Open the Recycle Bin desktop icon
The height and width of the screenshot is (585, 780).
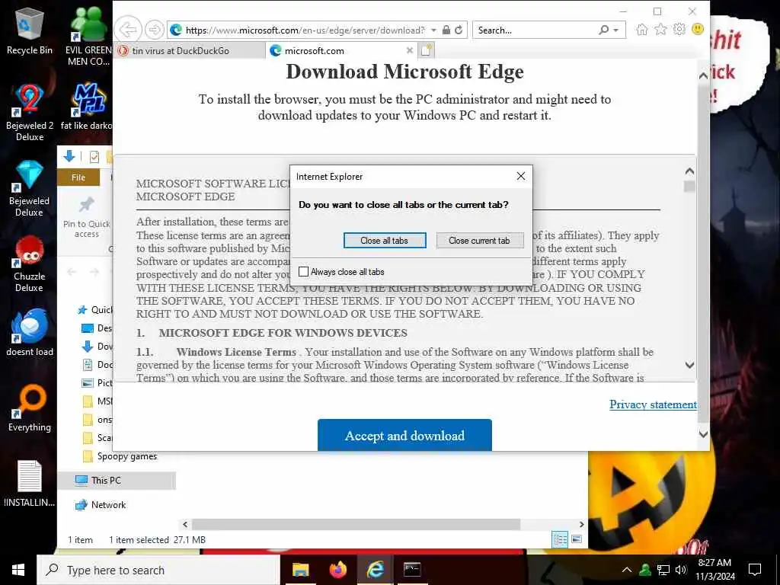pyautogui.click(x=30, y=32)
